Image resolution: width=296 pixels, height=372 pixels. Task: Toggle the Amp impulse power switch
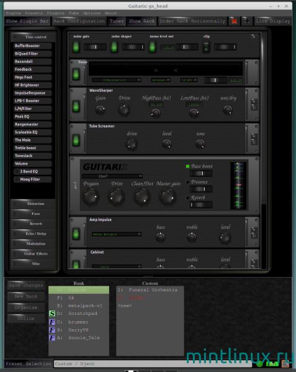pos(76,234)
